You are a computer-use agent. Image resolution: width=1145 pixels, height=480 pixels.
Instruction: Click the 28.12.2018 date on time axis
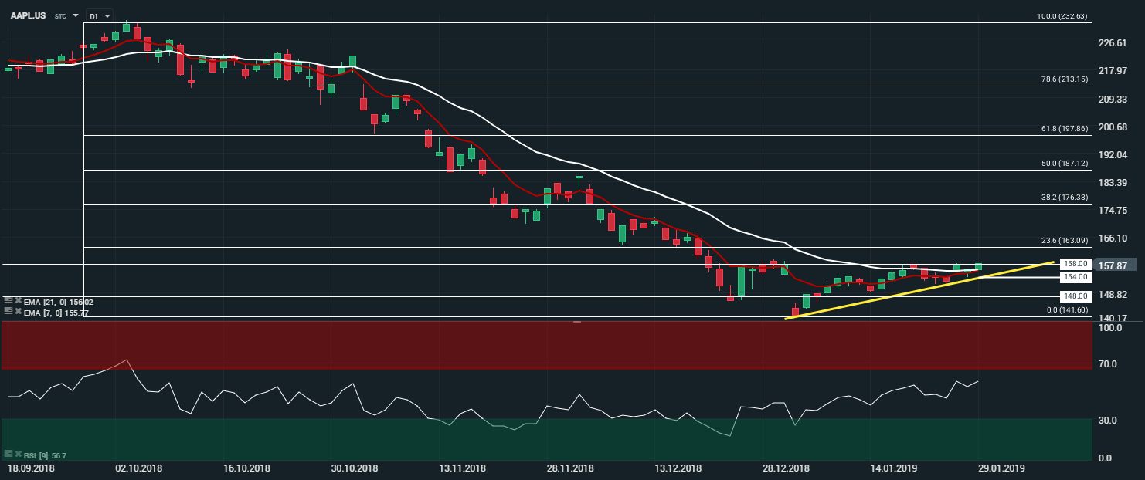787,468
